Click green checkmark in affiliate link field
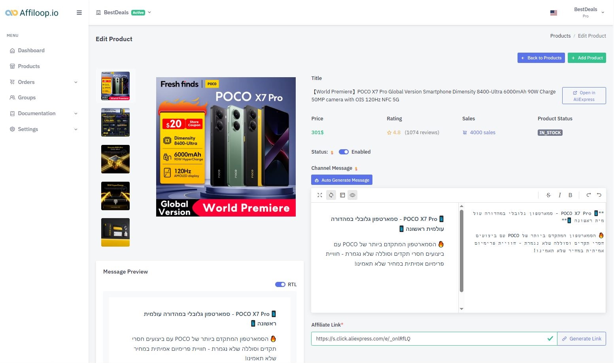The width and height of the screenshot is (614, 363). point(550,339)
